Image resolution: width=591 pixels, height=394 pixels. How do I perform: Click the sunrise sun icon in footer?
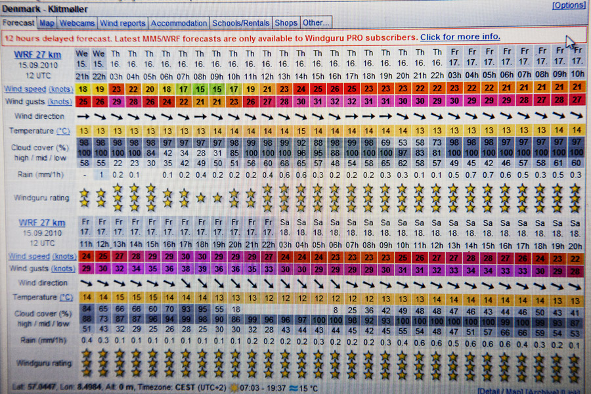pos(234,388)
